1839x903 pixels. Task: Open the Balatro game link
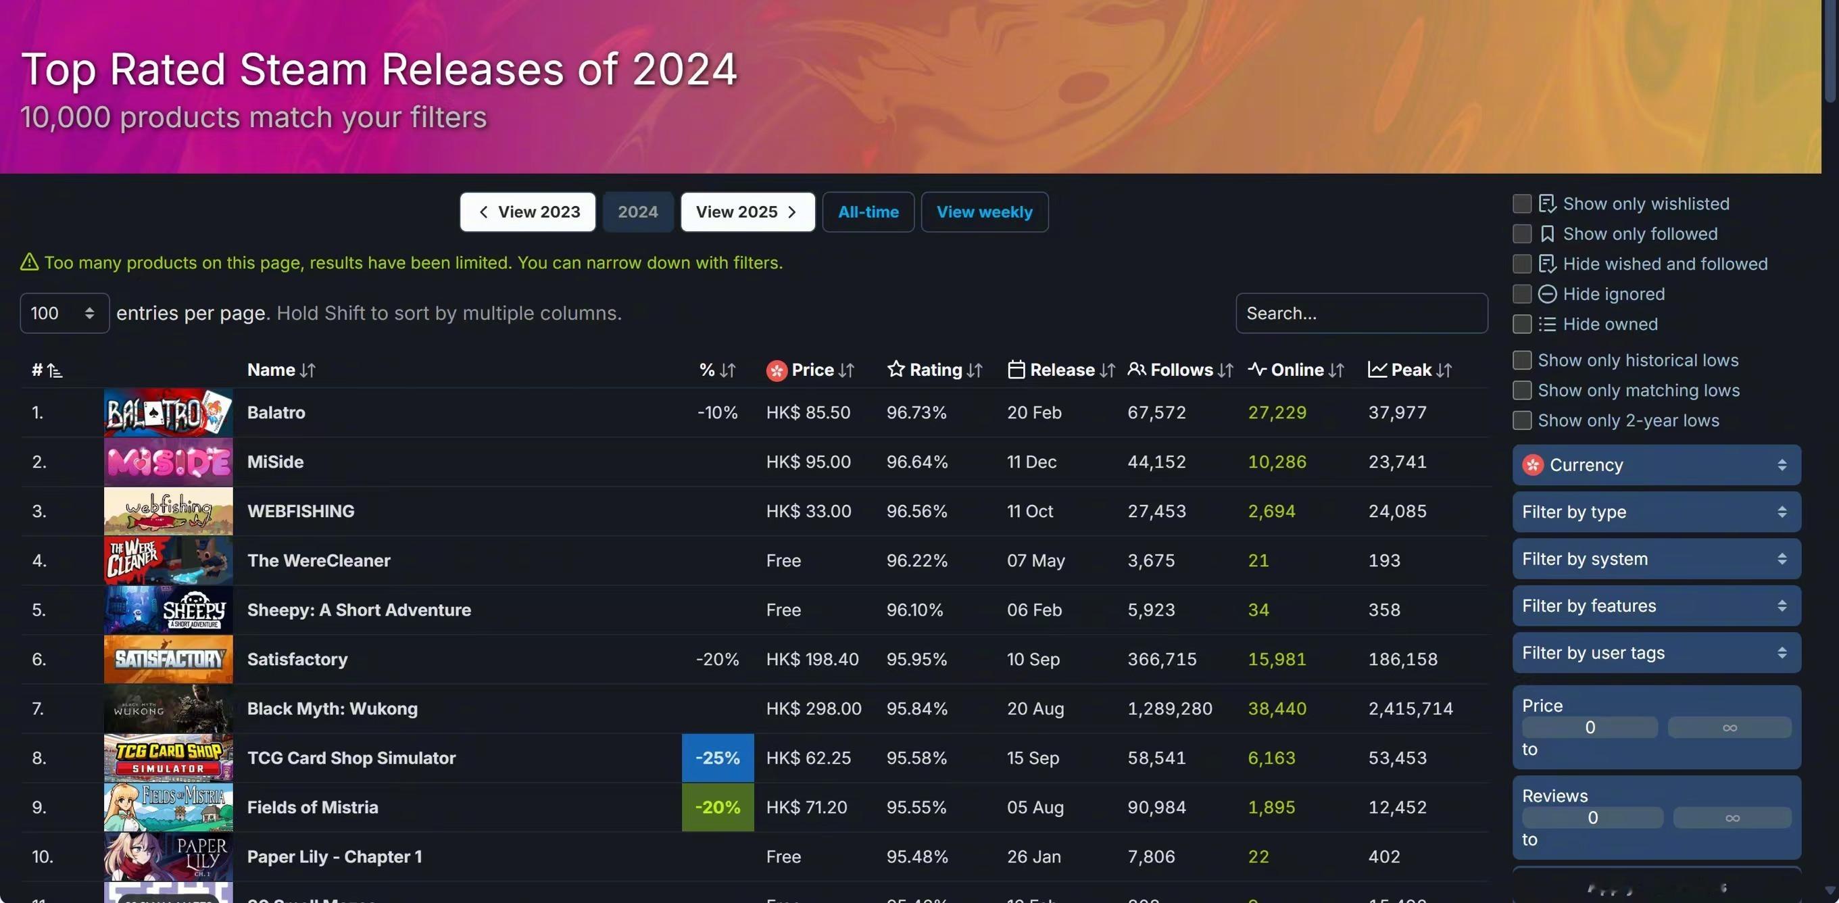click(276, 412)
